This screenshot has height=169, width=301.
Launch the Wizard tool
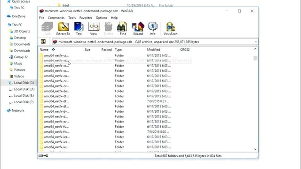(x=138, y=29)
